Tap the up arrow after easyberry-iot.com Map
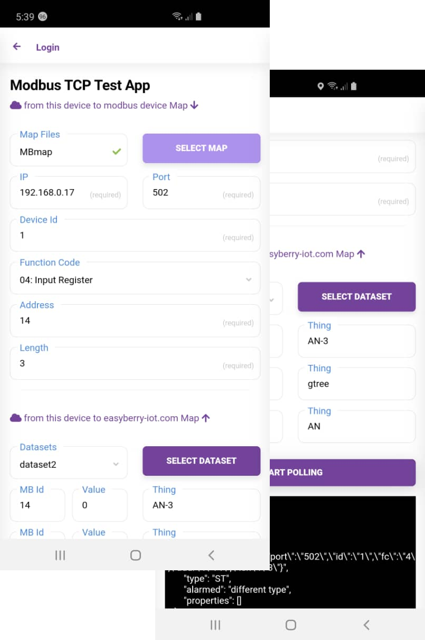Image resolution: width=425 pixels, height=640 pixels. point(206,418)
